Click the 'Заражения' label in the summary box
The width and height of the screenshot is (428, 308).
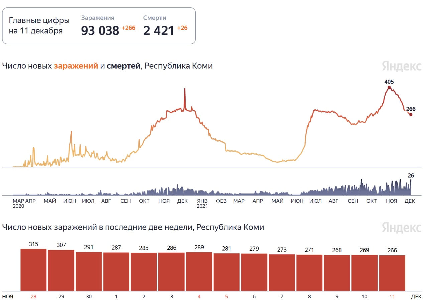98,18
